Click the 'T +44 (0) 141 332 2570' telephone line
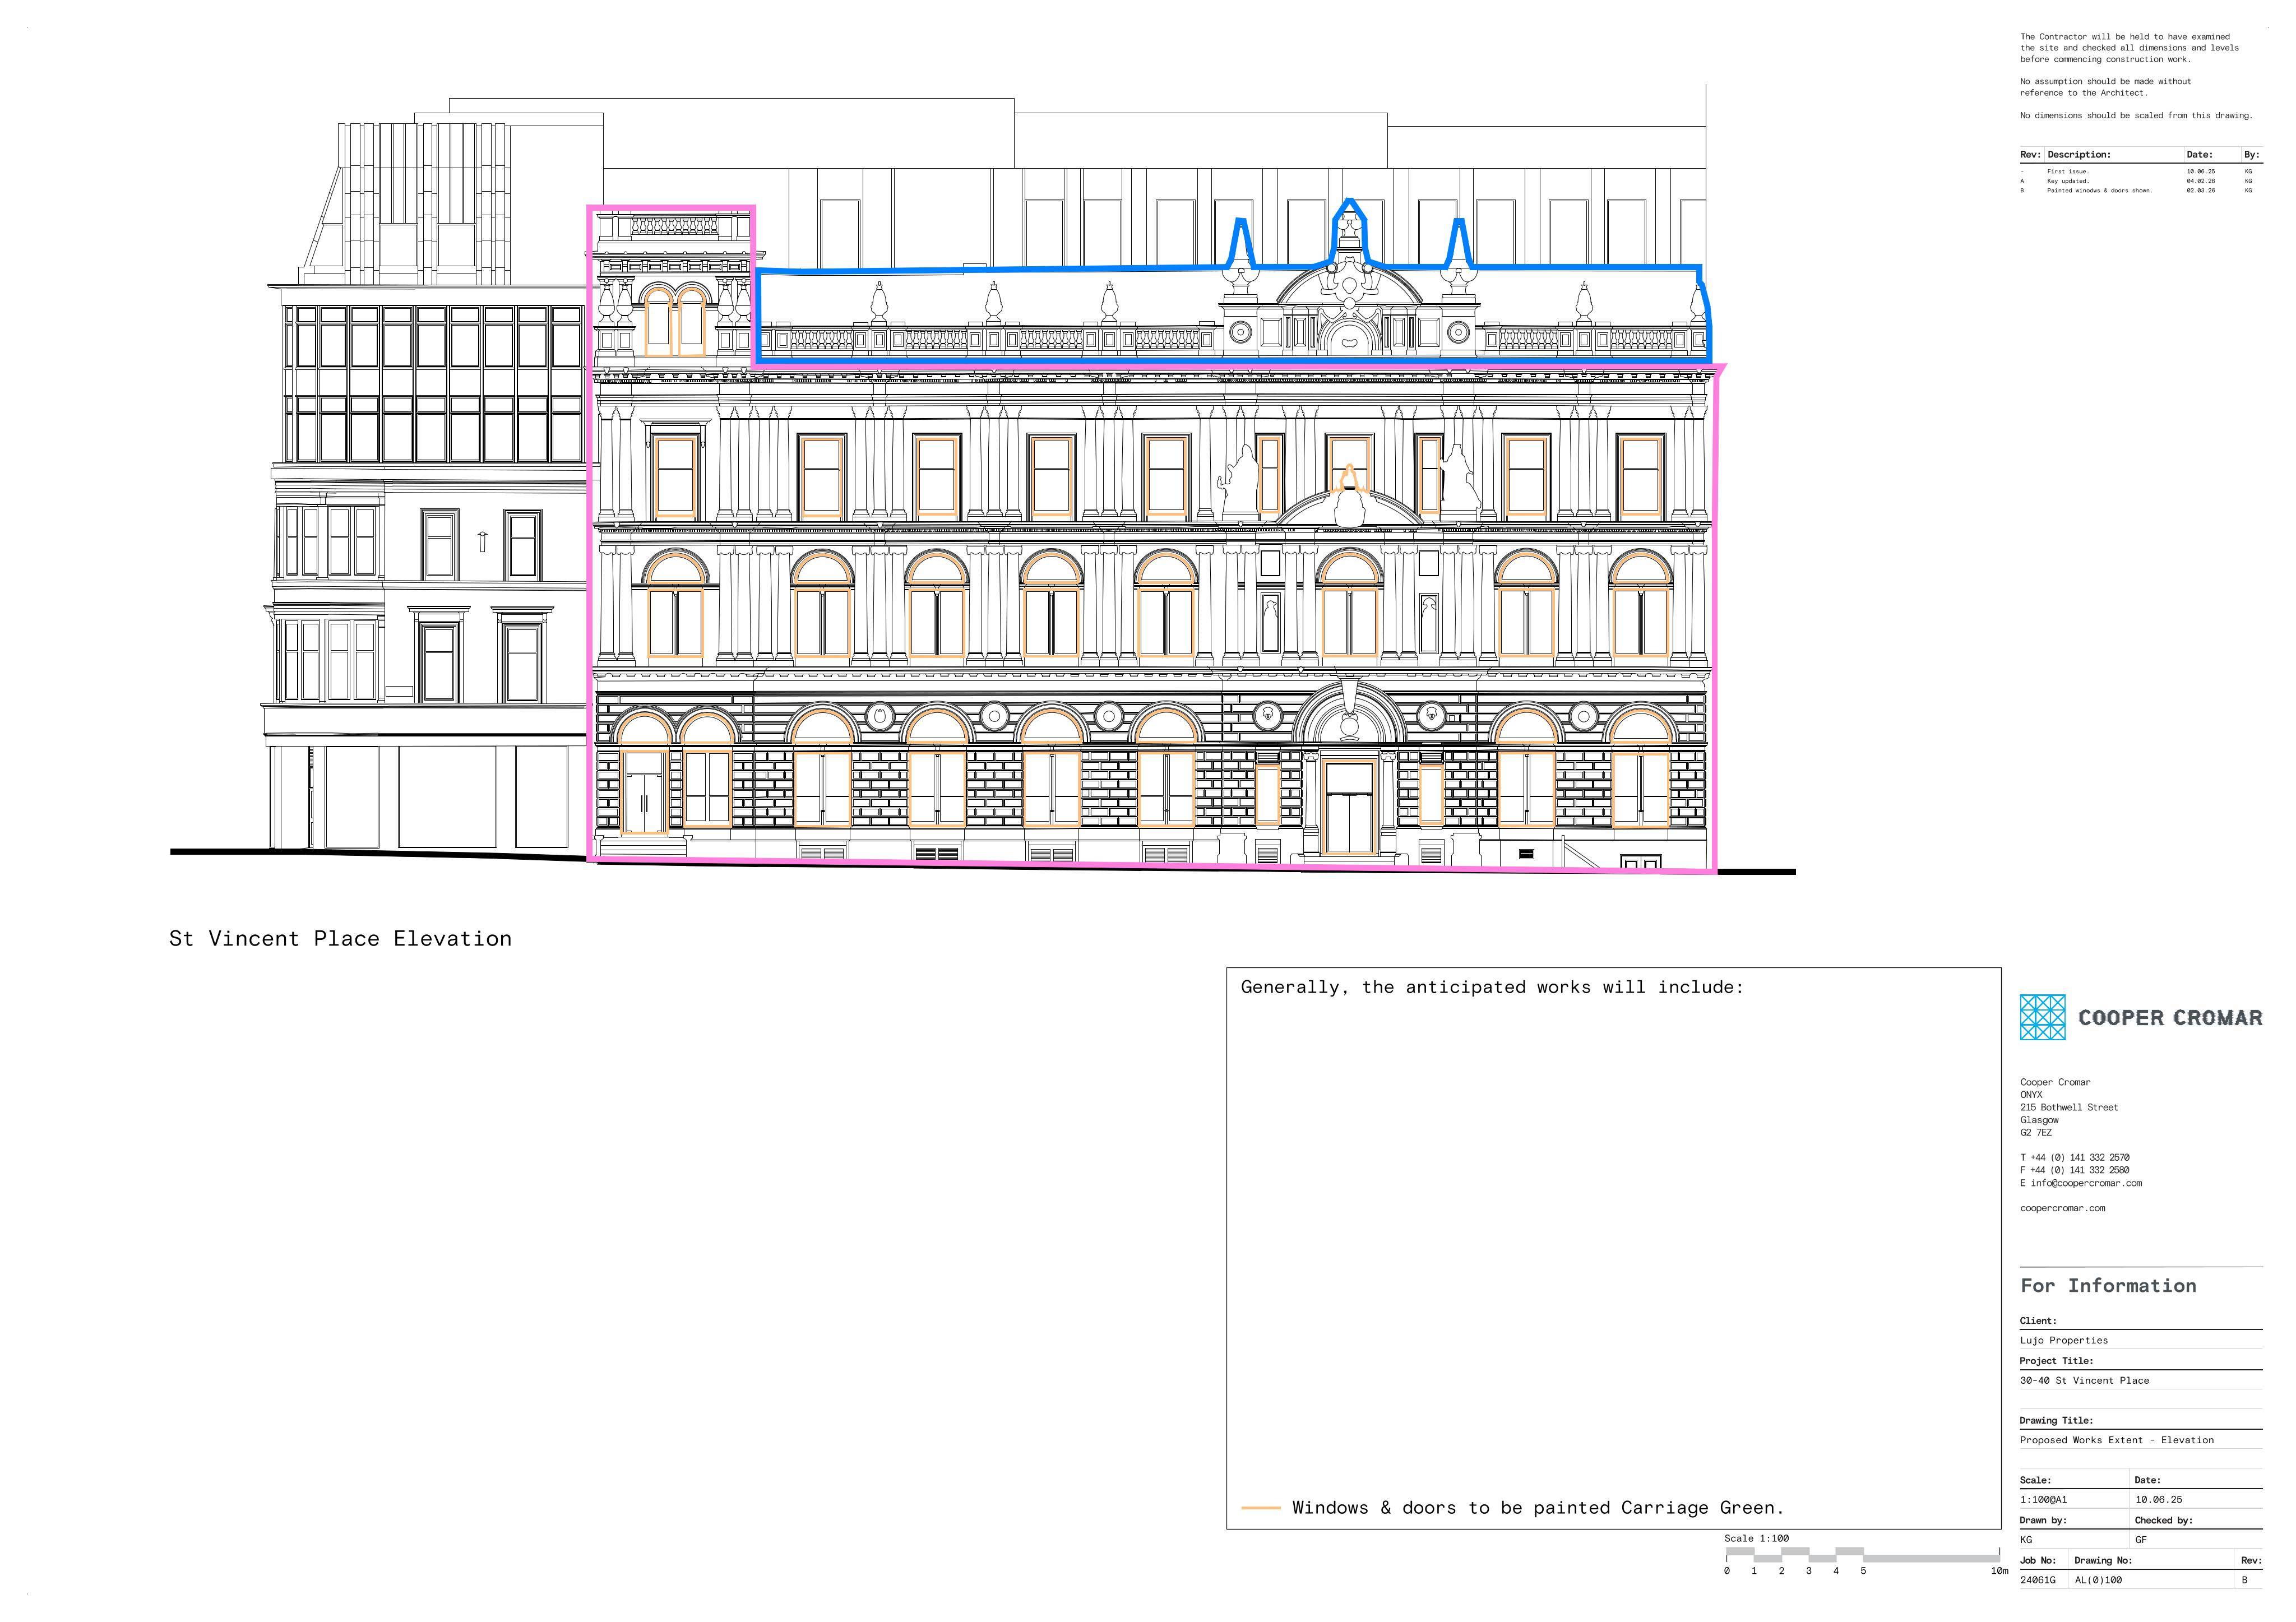 point(2074,1158)
